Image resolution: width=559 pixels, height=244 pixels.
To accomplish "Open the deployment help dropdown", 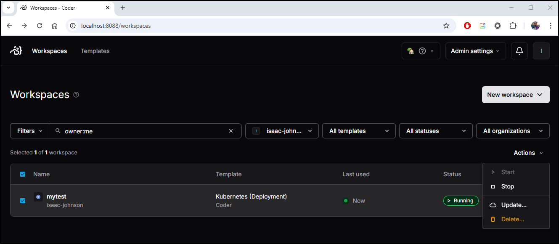I will (x=421, y=51).
